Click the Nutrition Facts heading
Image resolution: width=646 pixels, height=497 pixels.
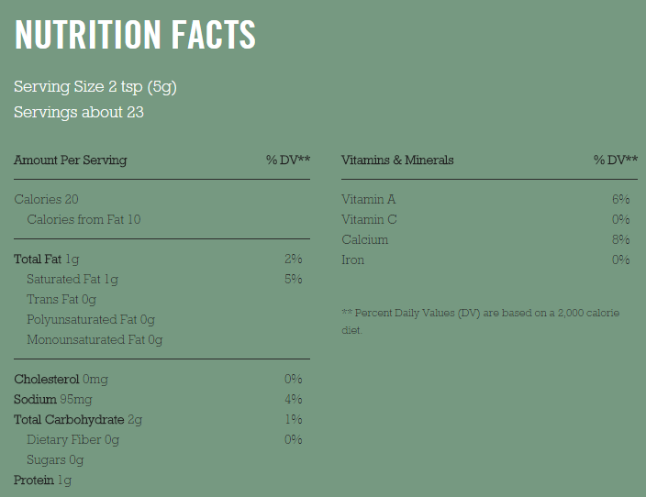135,34
